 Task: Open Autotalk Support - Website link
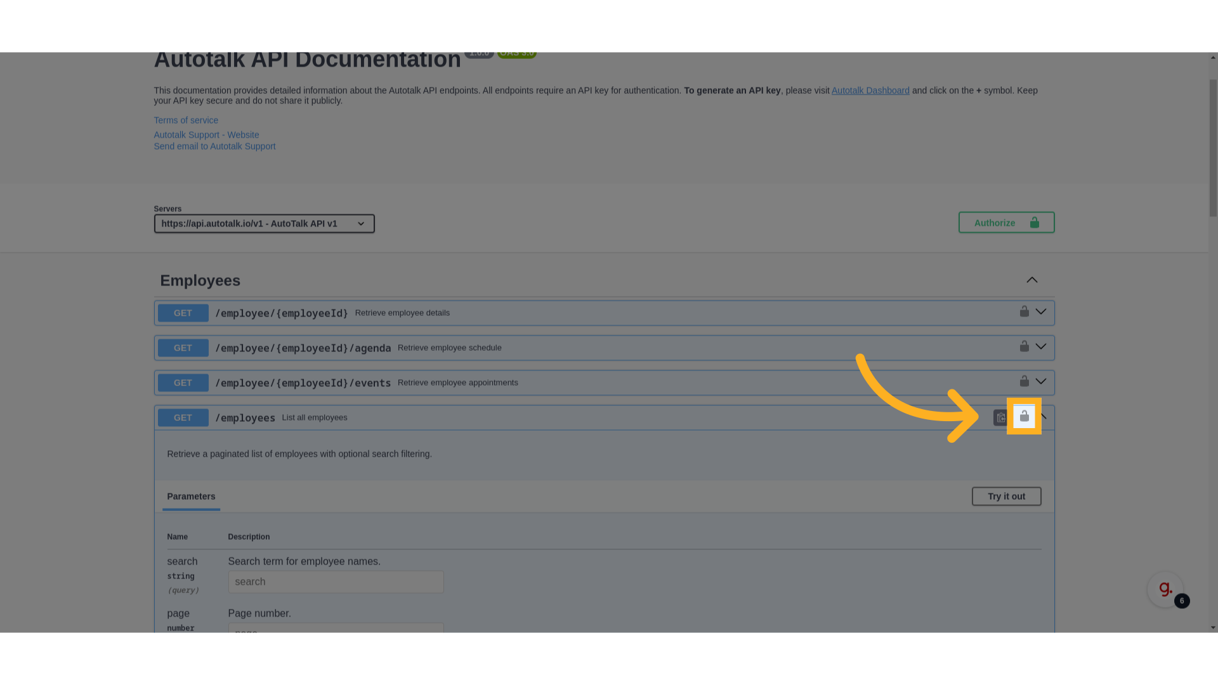(x=206, y=135)
